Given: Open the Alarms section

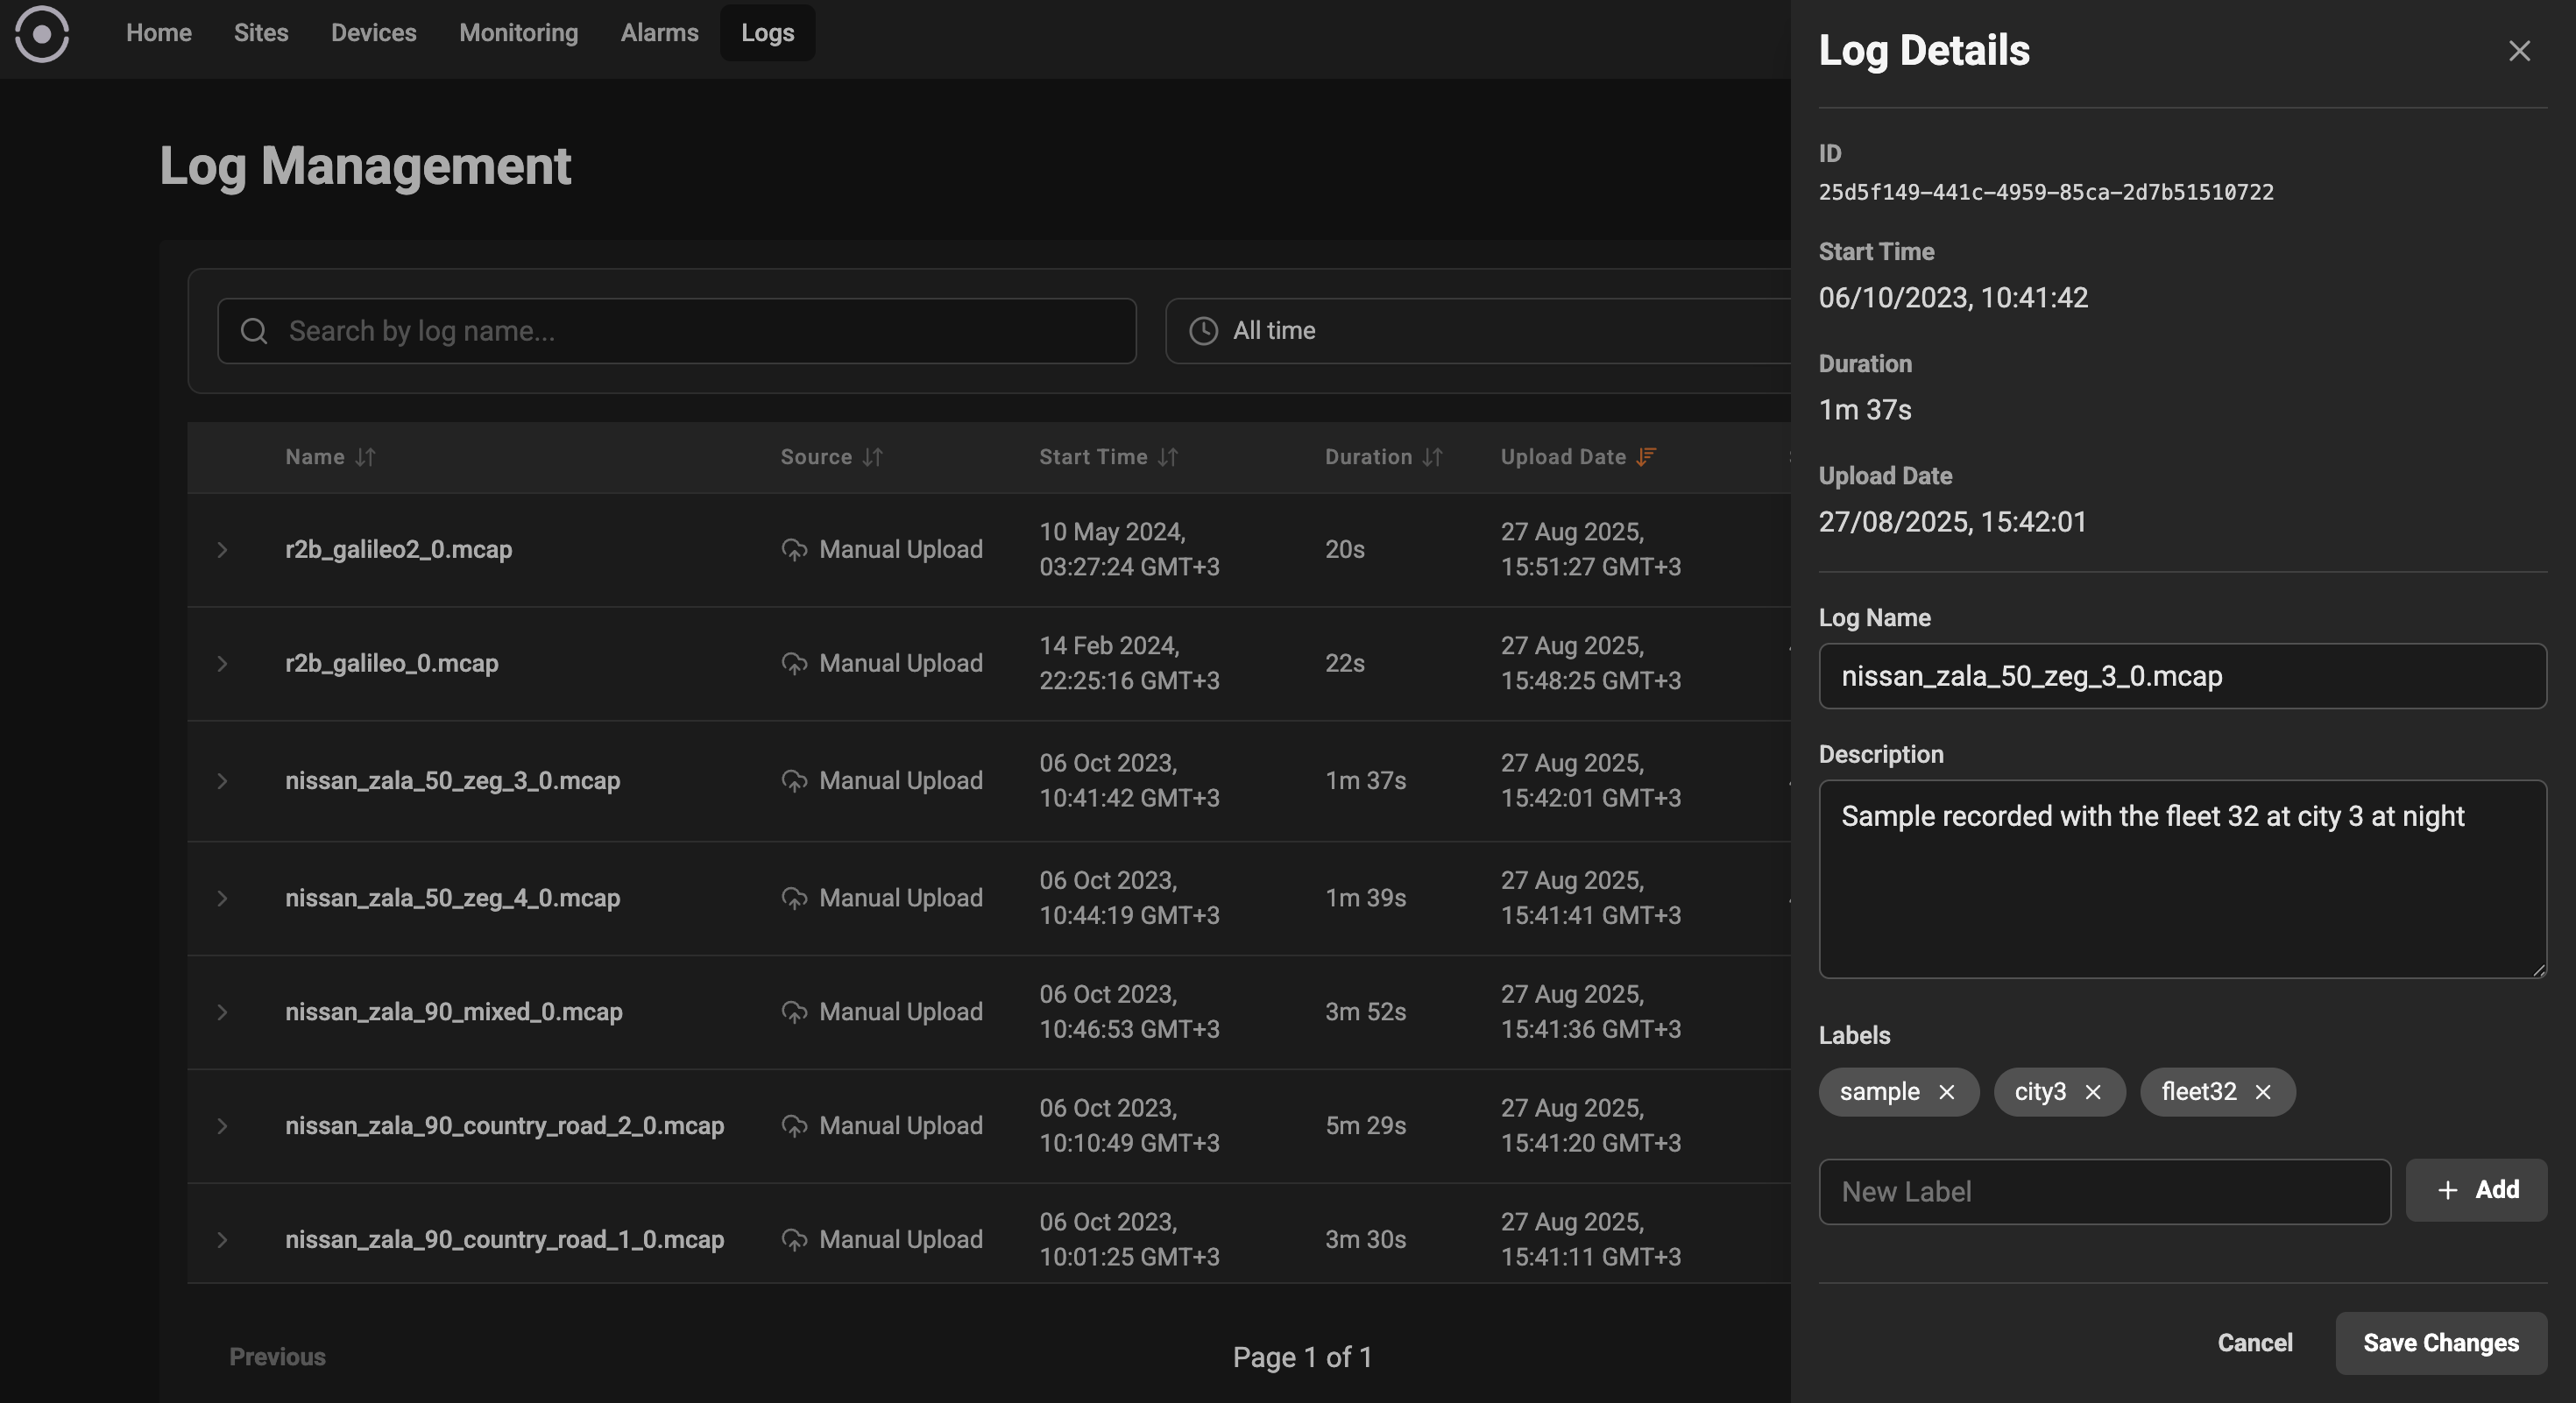Looking at the screenshot, I should point(659,33).
